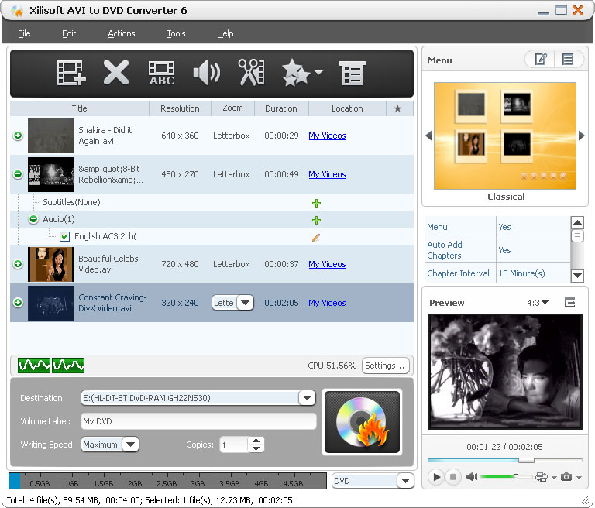This screenshot has height=508, width=595.
Task: Collapse the Audio(1) tree node
Action: (33, 219)
